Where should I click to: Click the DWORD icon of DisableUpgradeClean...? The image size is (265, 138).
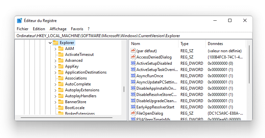point(133,101)
